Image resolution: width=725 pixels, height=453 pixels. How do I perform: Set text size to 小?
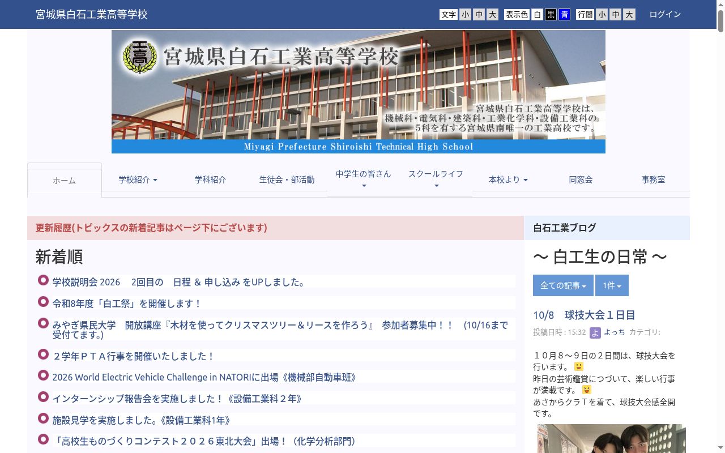tap(465, 15)
